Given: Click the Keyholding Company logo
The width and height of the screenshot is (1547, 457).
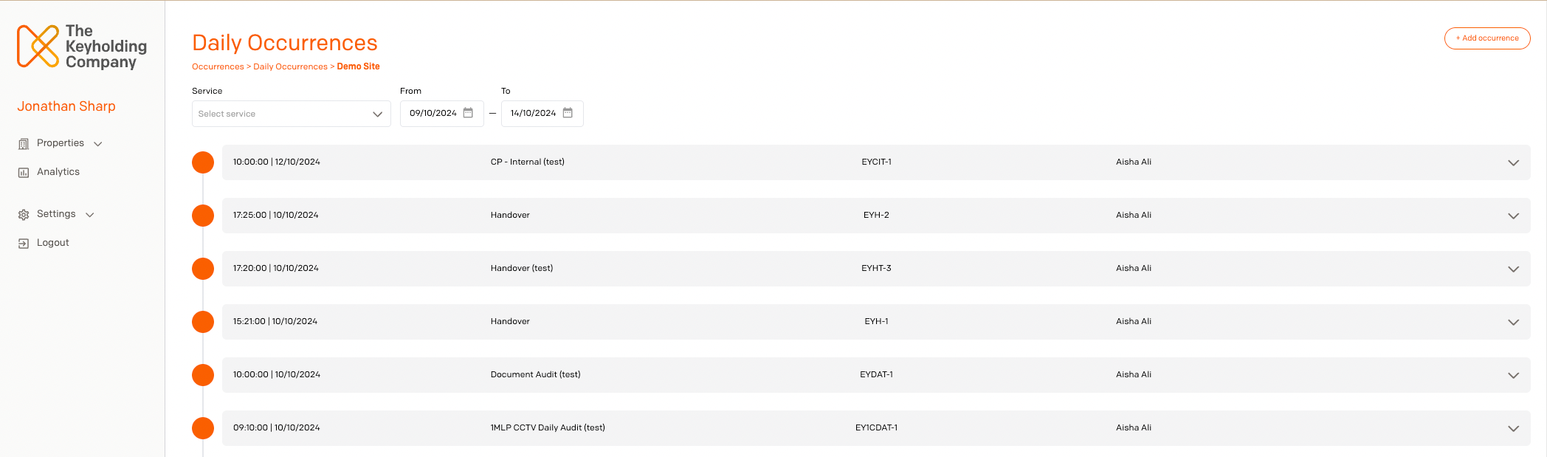Looking at the screenshot, I should coord(82,47).
